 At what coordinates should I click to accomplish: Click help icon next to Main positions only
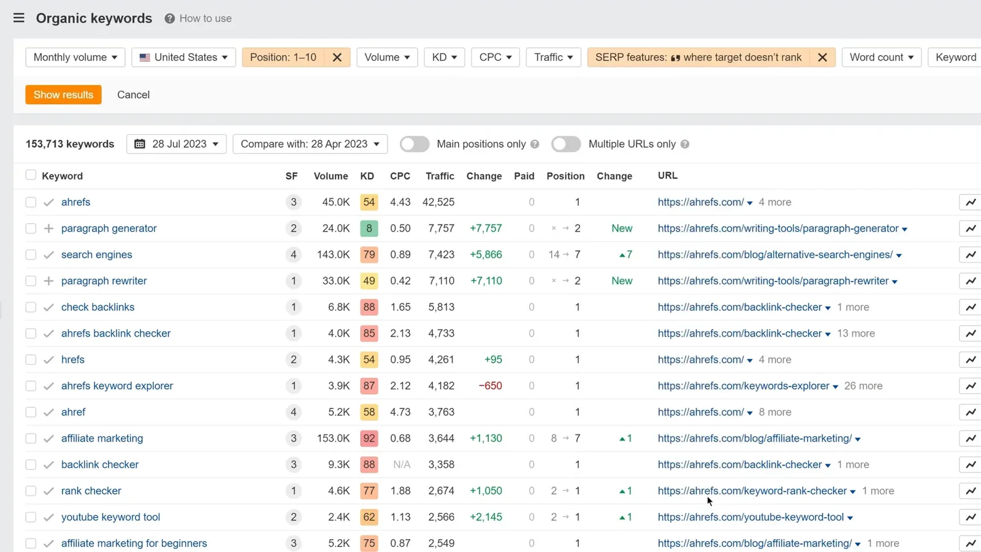pyautogui.click(x=535, y=144)
